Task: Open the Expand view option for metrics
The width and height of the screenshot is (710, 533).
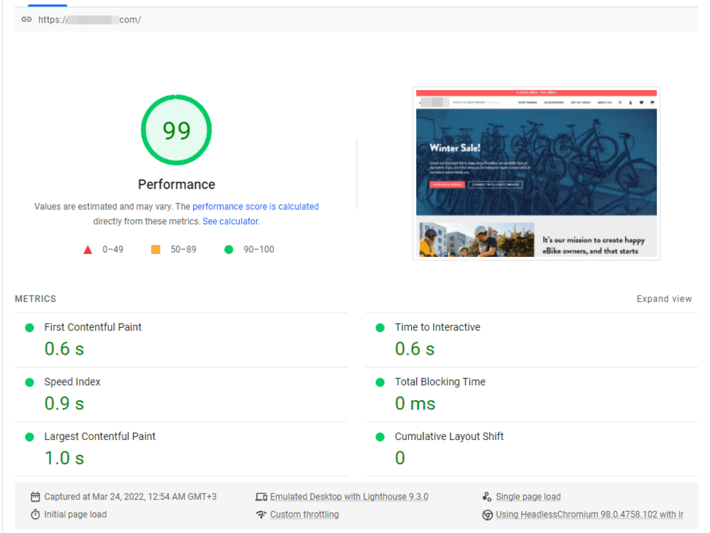Action: tap(664, 299)
